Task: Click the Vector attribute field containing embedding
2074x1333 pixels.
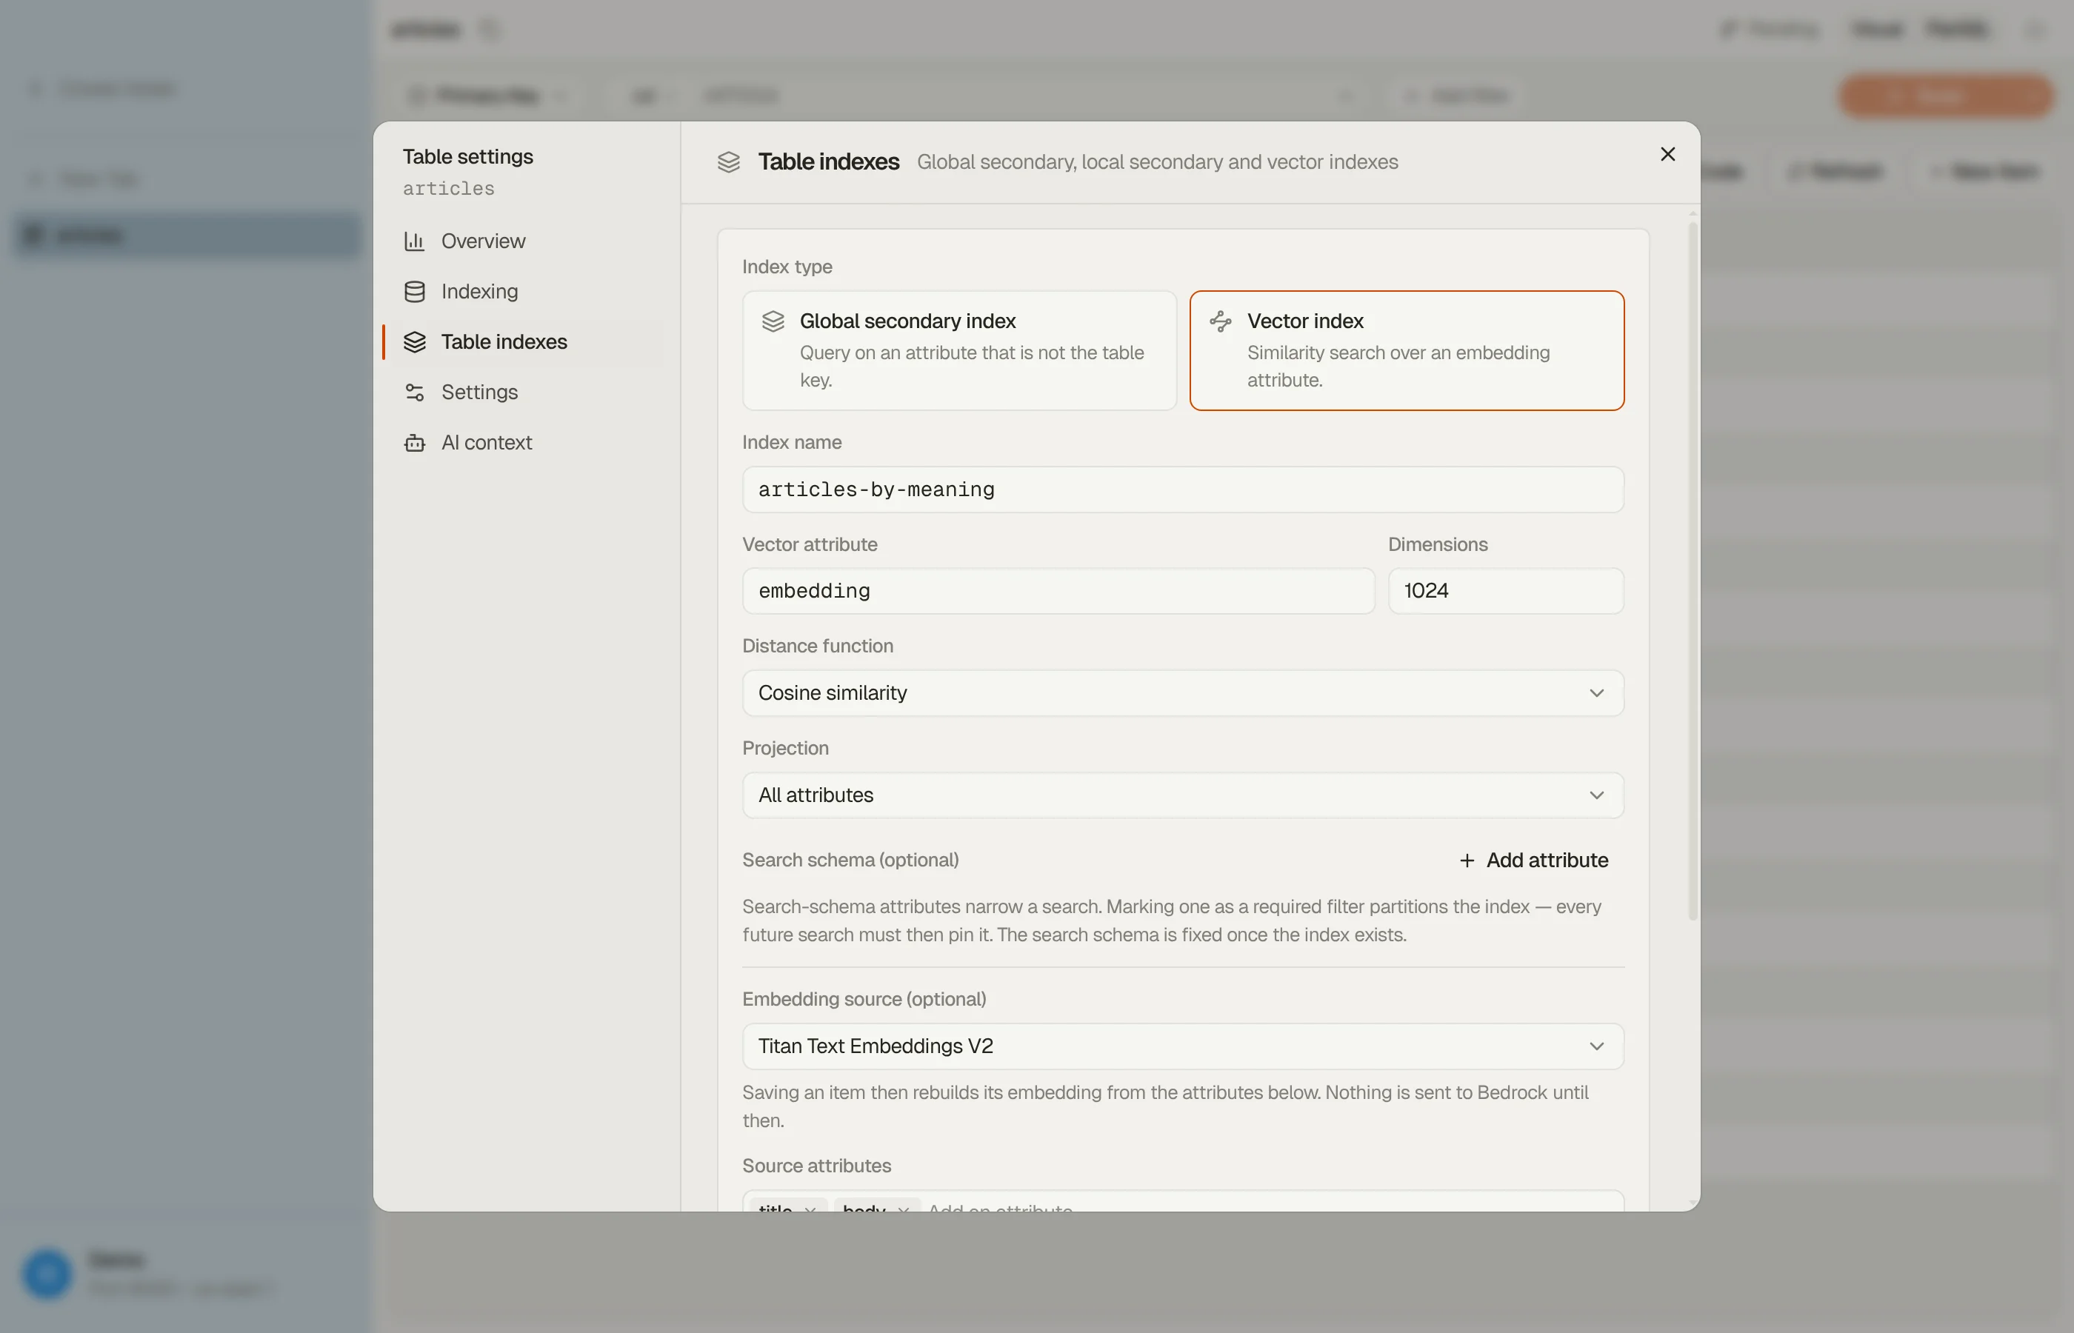Action: pos(1058,590)
